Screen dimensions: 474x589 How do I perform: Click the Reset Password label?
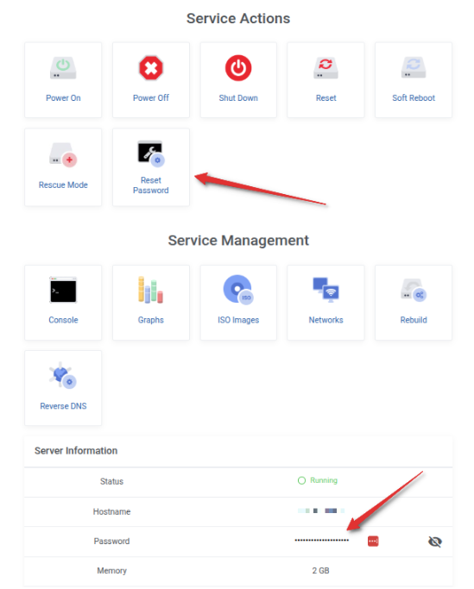(x=151, y=185)
